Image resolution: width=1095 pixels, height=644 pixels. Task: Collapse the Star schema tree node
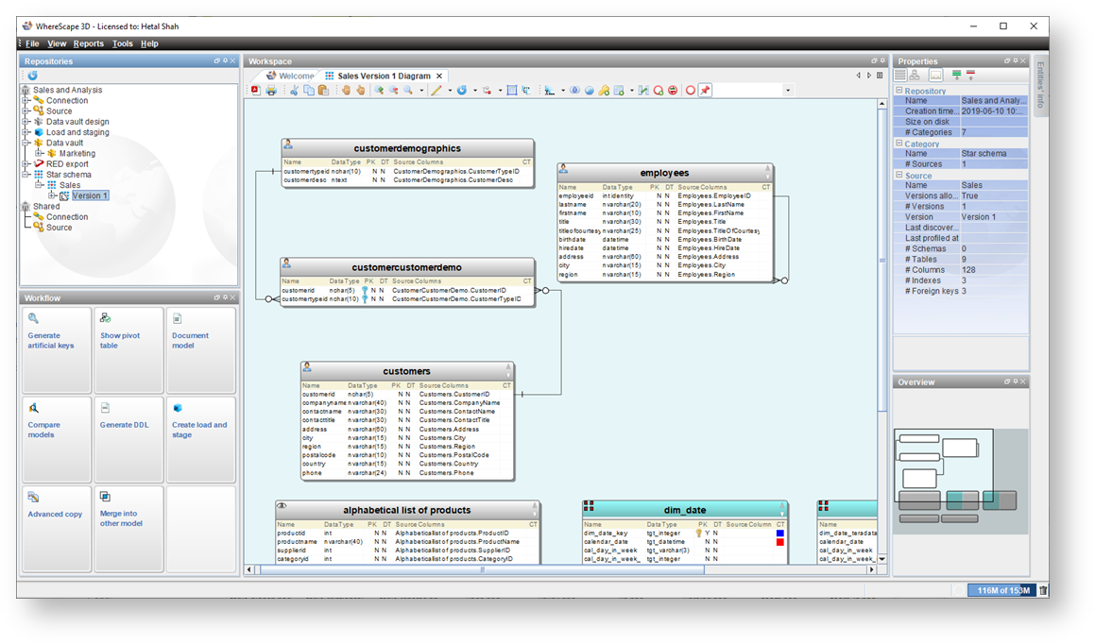click(x=26, y=175)
